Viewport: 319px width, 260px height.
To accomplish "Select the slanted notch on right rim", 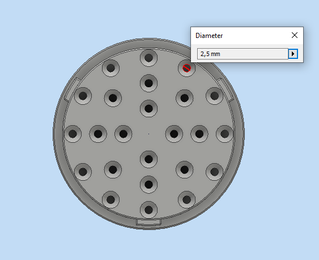I will [225, 89].
